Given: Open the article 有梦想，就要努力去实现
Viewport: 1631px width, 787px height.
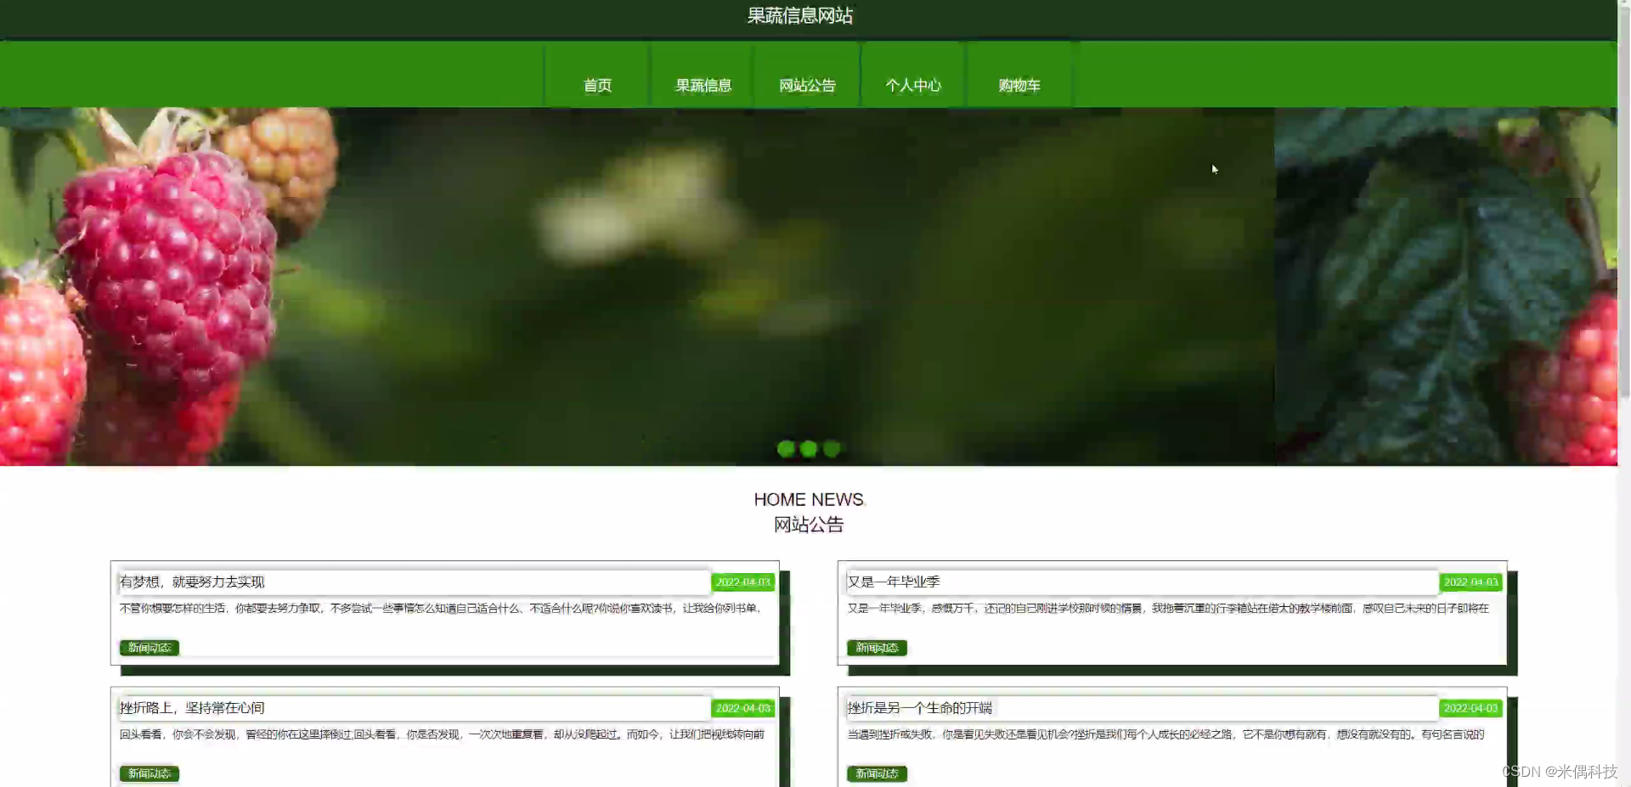Looking at the screenshot, I should [194, 582].
